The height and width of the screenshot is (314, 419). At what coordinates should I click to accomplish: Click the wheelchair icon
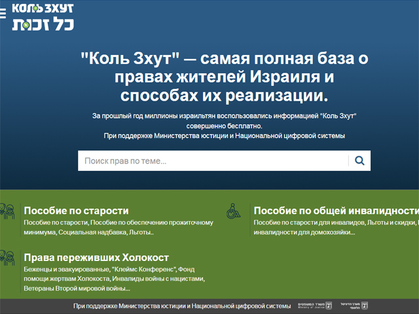(x=233, y=211)
